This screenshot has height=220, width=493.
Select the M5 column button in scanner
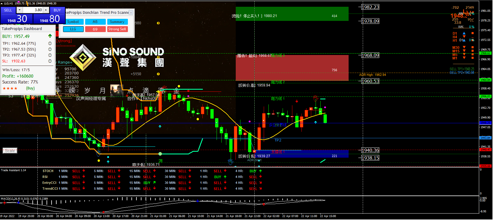(x=95, y=22)
